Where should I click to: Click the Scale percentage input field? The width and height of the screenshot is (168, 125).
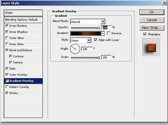click(106, 57)
